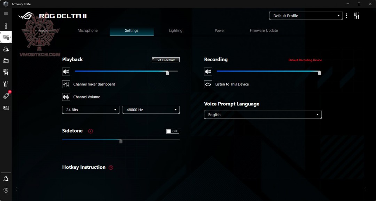Open Channel Volume waveform icon
This screenshot has width=376, height=201.
[66, 97]
